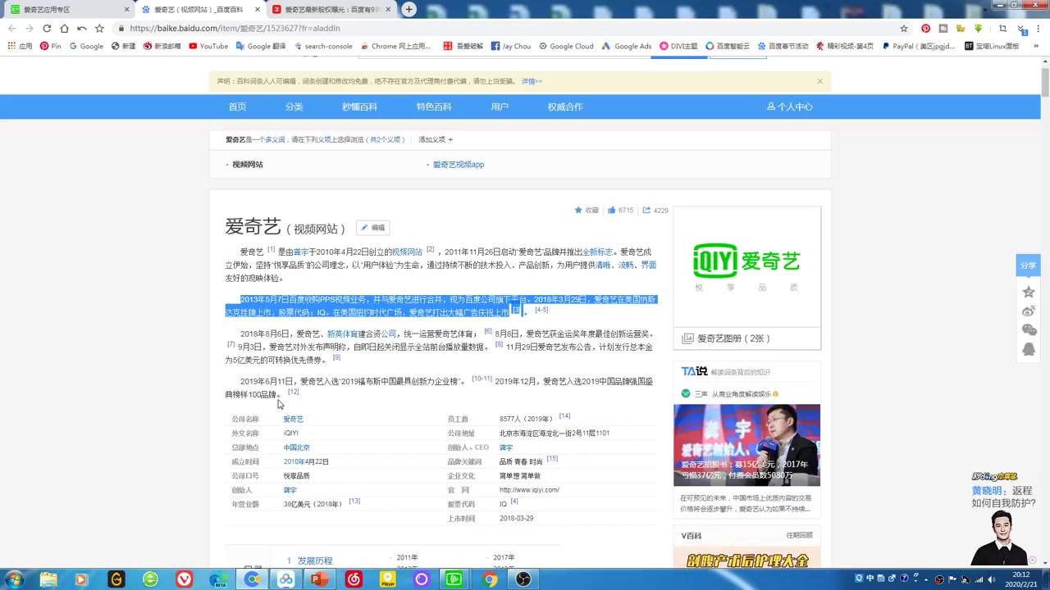Open 详情 link in notice banner

tap(532, 81)
